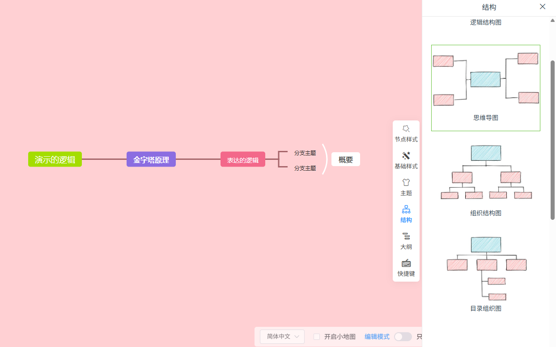556x347 pixels.
Task: Enable the 开启小地图 checkbox
Action: pos(317,337)
